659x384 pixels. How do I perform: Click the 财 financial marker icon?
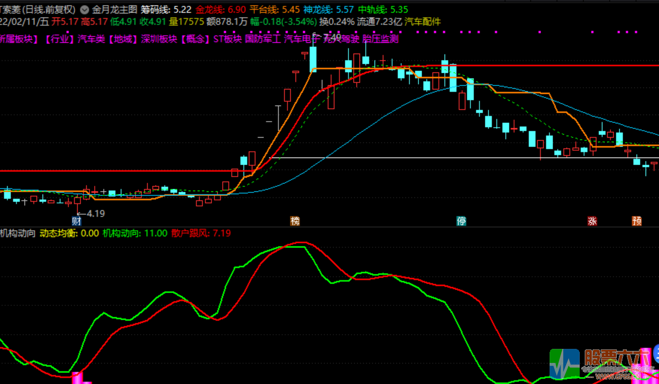[77, 221]
